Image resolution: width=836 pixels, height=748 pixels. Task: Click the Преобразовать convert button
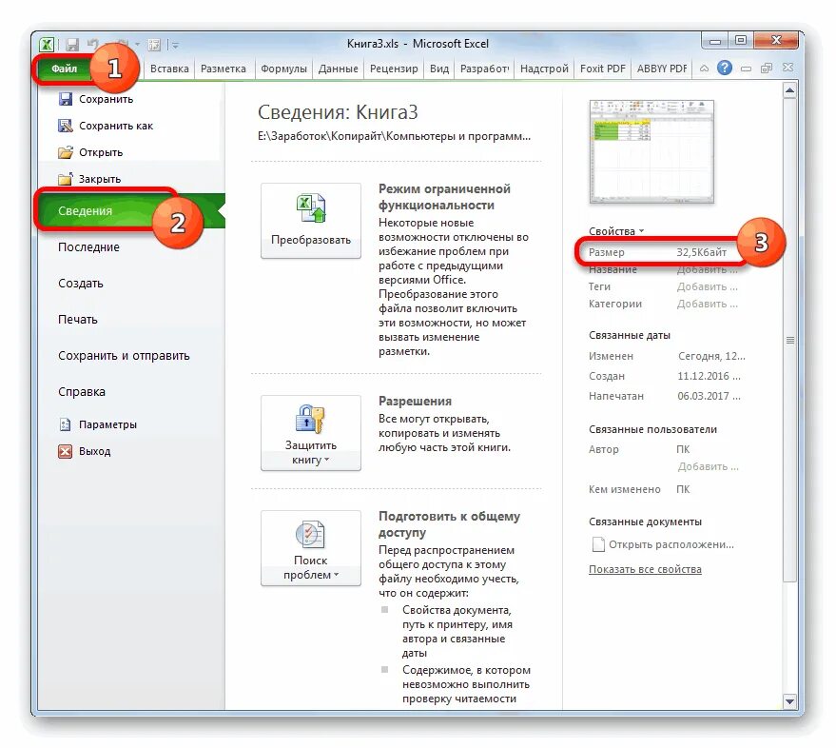[x=311, y=221]
